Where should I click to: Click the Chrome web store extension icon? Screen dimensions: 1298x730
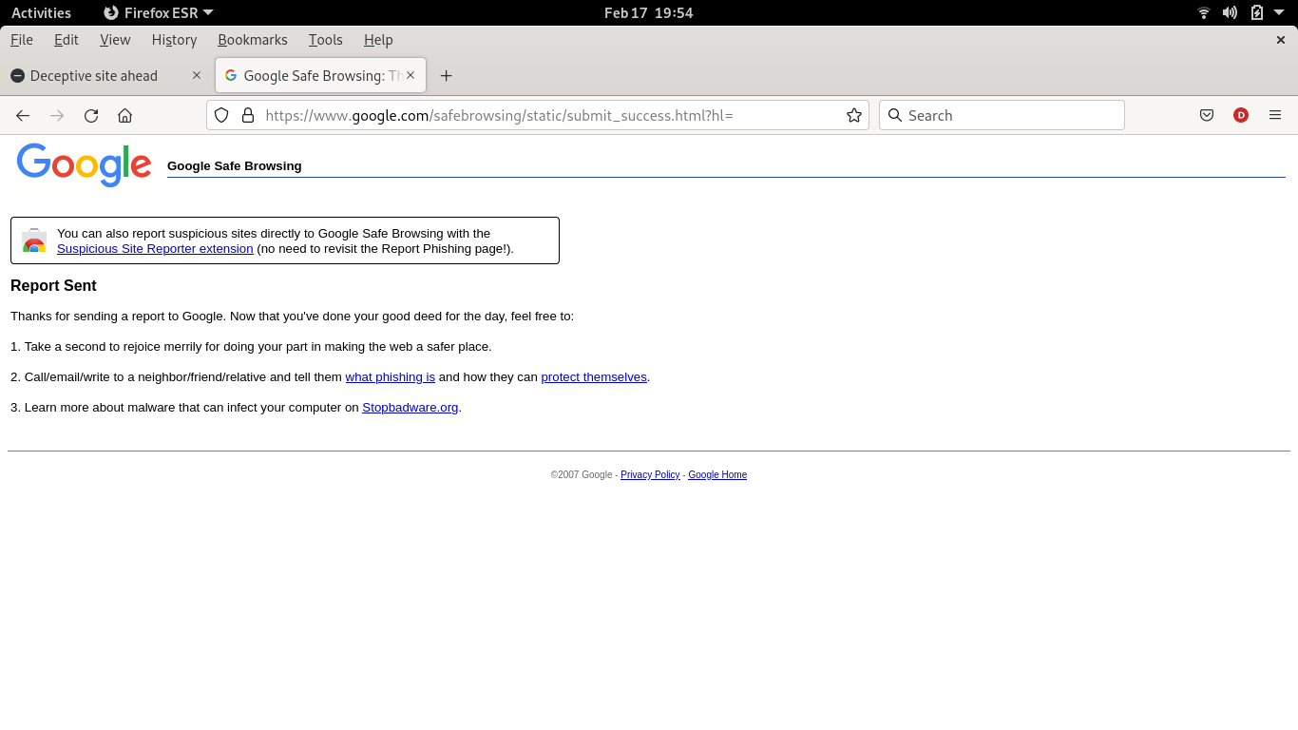pos(34,240)
